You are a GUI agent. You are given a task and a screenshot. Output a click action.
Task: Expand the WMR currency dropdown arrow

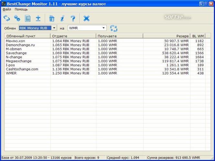pos(103,28)
